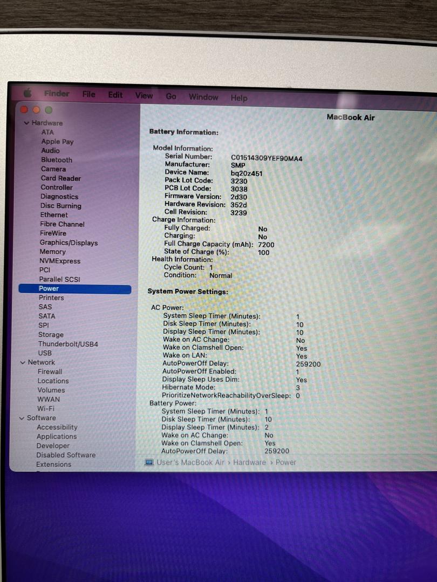The image size is (437, 582).
Task: Collapse the Software section chevron
Action: tap(22, 418)
